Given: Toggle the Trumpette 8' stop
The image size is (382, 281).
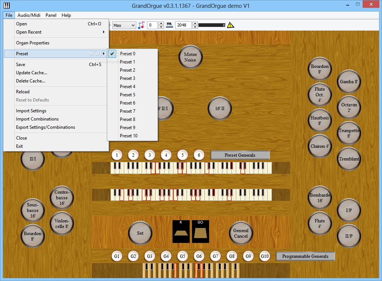Looking at the screenshot, I should coord(349,133).
